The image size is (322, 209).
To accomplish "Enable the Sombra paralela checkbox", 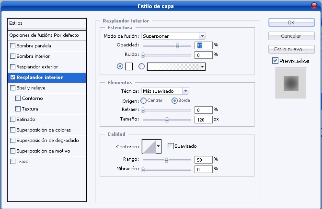I will 13,46.
